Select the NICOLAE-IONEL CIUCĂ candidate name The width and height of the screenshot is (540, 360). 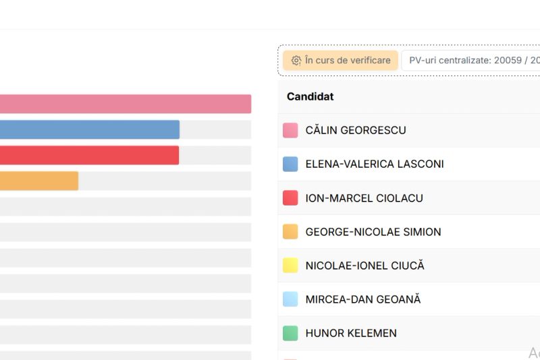point(364,266)
